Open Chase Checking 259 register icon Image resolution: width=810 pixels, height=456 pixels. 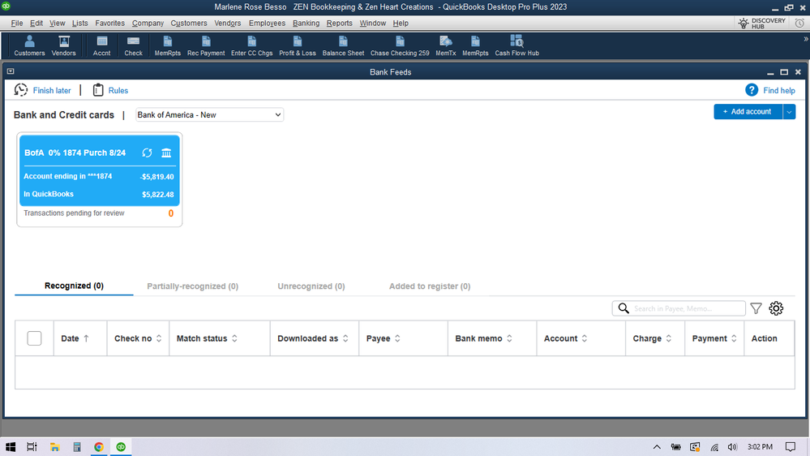(x=400, y=45)
